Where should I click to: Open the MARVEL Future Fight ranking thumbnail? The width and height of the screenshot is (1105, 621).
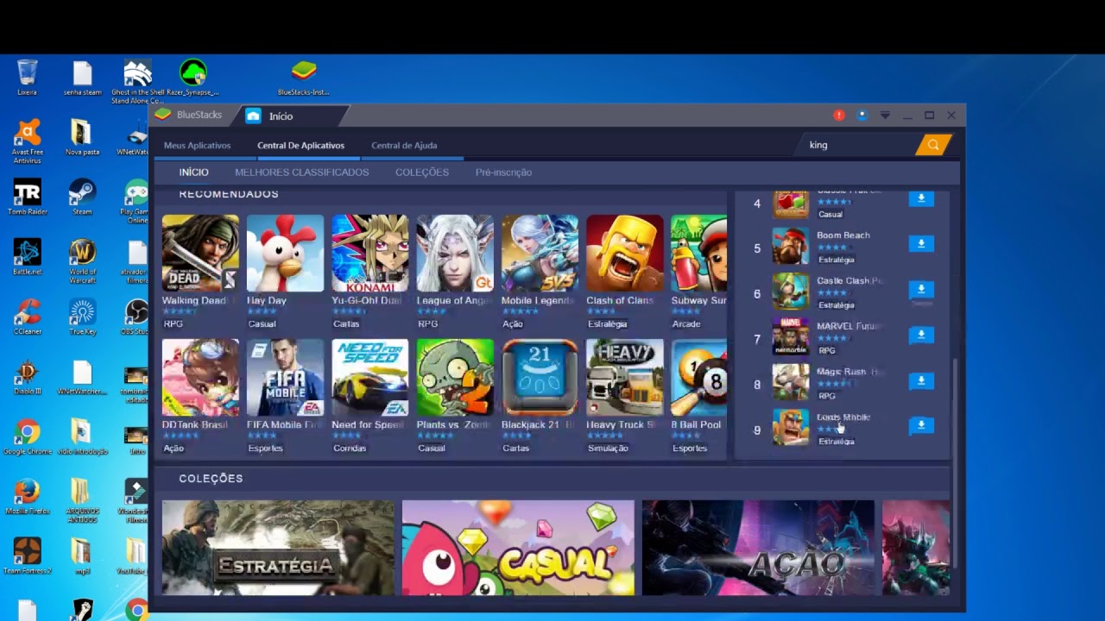click(x=790, y=338)
